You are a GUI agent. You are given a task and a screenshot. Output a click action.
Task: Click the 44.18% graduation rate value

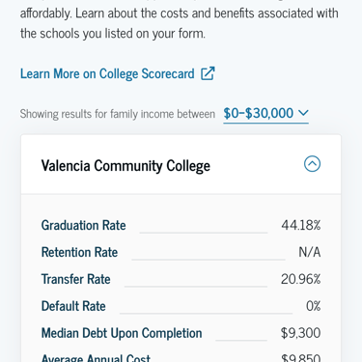[301, 225]
